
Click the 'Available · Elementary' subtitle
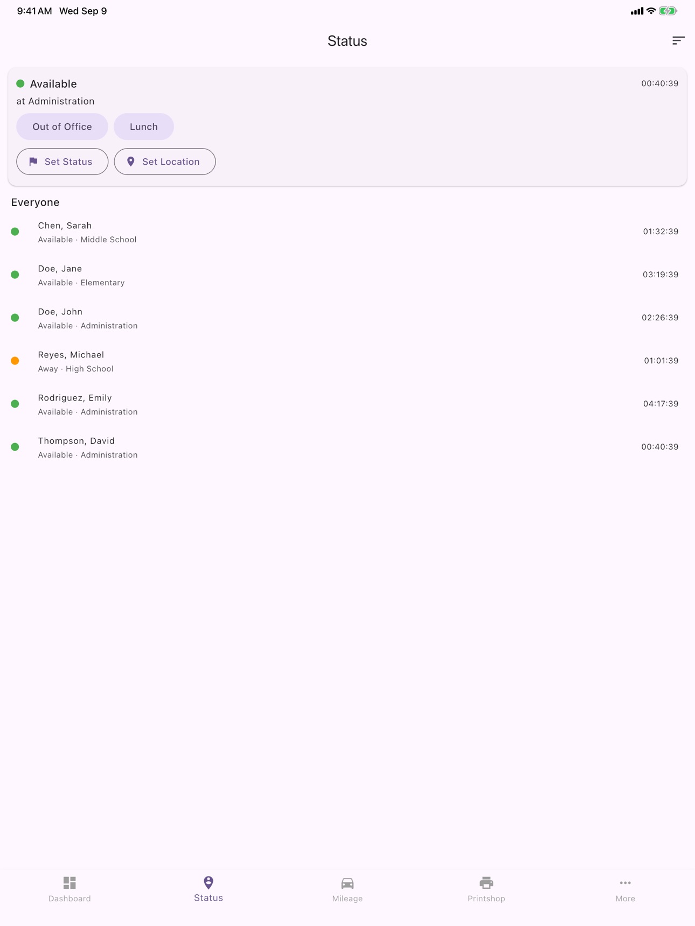click(x=81, y=283)
